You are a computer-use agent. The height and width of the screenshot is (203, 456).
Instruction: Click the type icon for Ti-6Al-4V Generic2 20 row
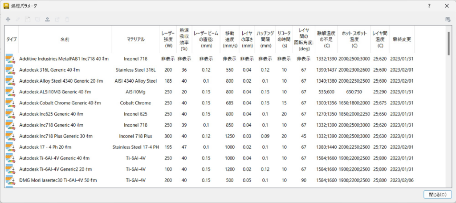[x=11, y=169]
